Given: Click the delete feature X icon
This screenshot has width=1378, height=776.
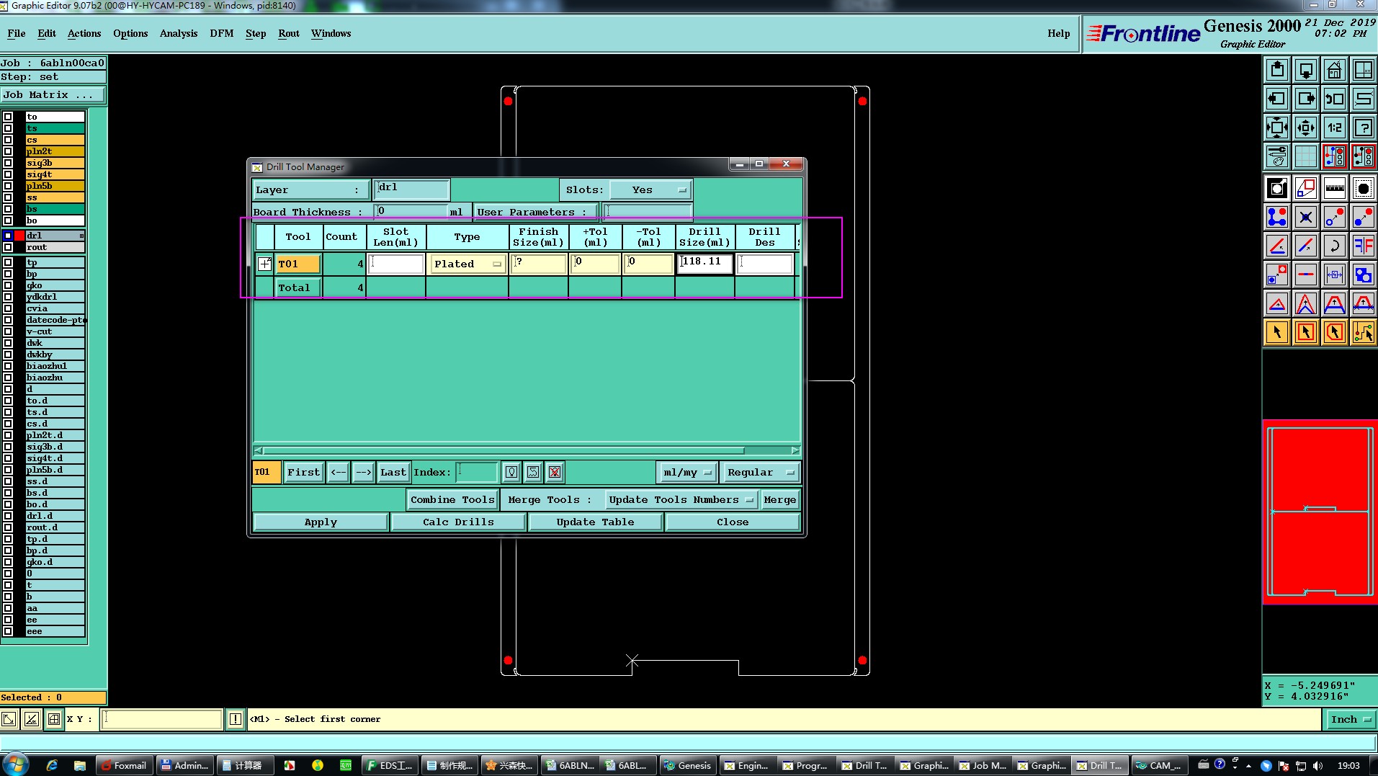Looking at the screenshot, I should coord(1306,217).
